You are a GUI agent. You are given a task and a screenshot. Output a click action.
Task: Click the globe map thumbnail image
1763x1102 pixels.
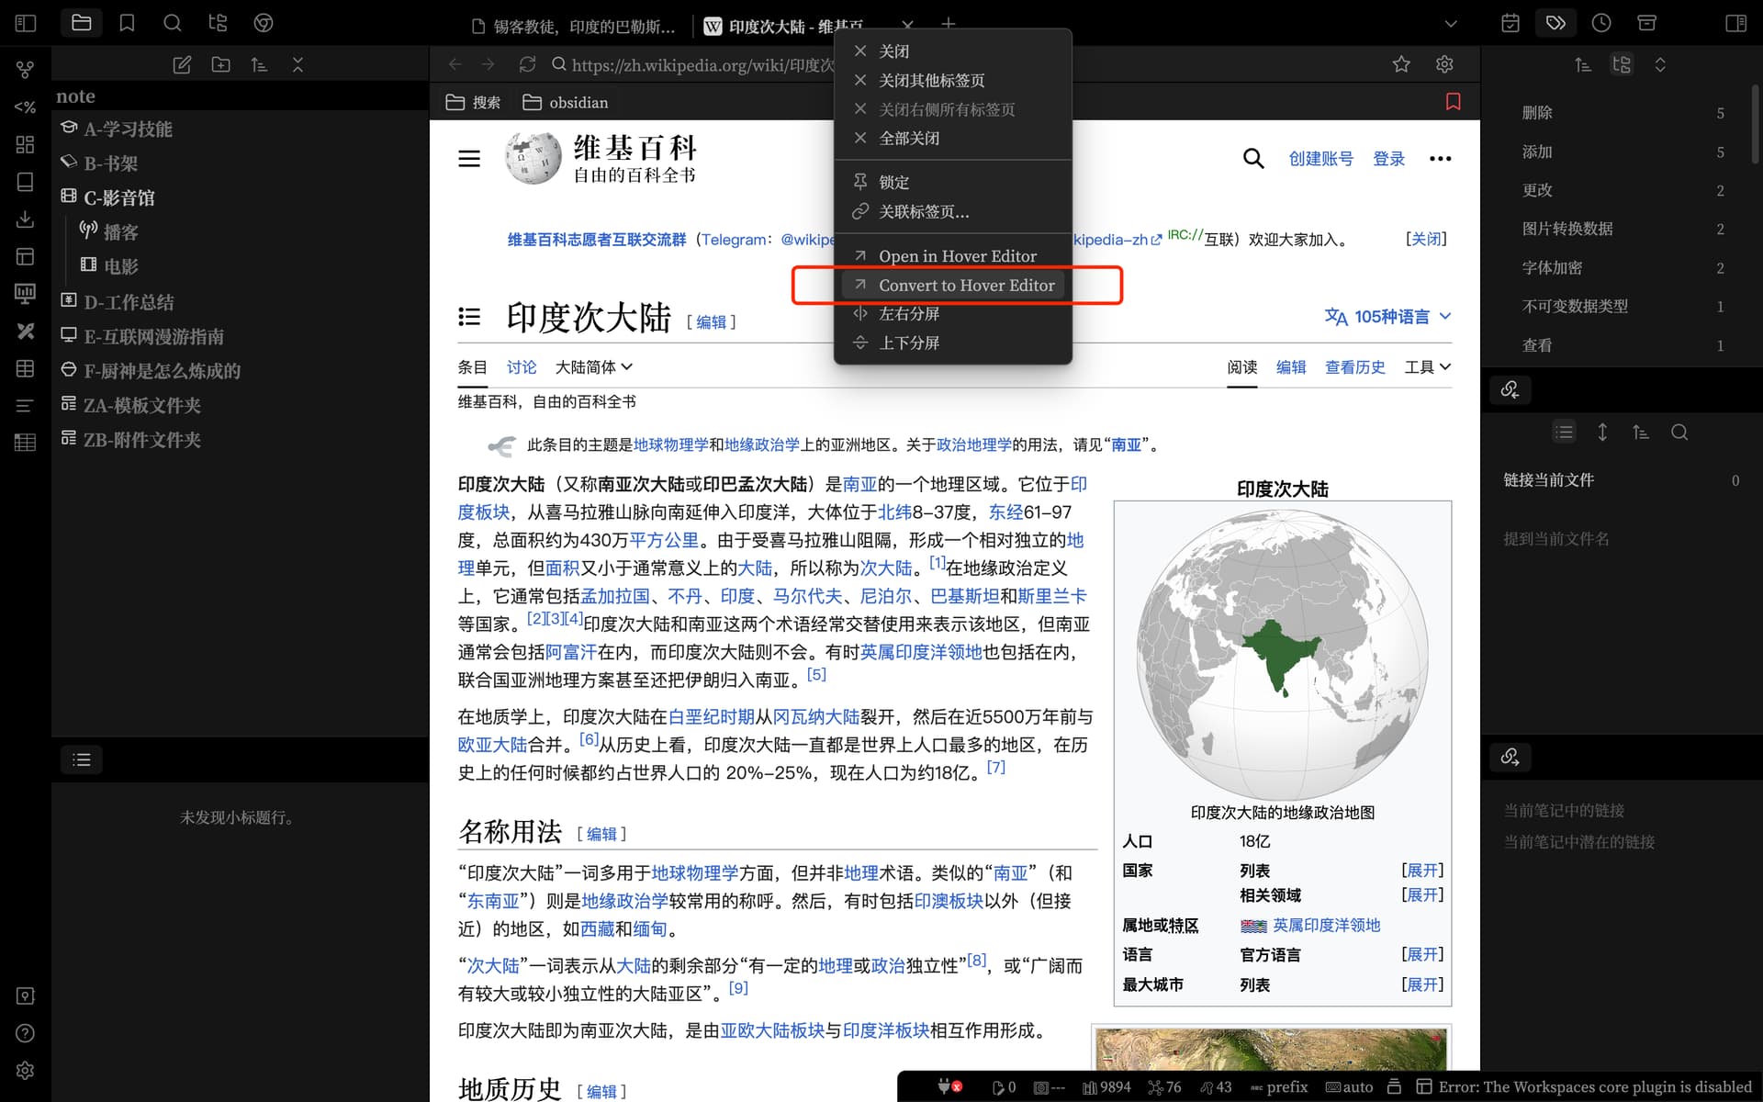point(1282,653)
